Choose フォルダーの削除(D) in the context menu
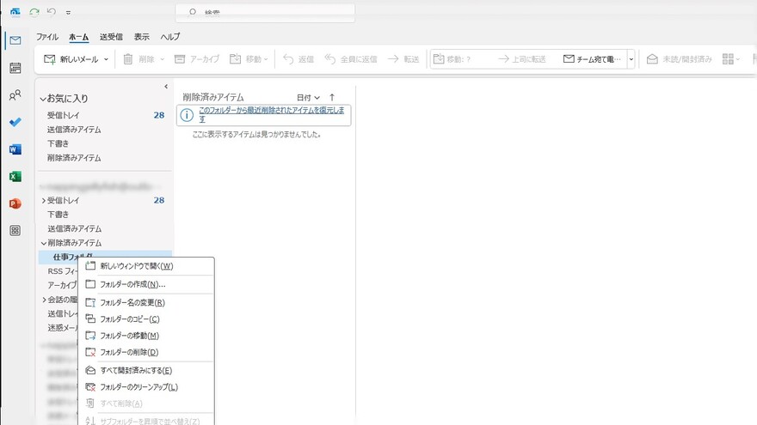The image size is (757, 425). (146, 352)
